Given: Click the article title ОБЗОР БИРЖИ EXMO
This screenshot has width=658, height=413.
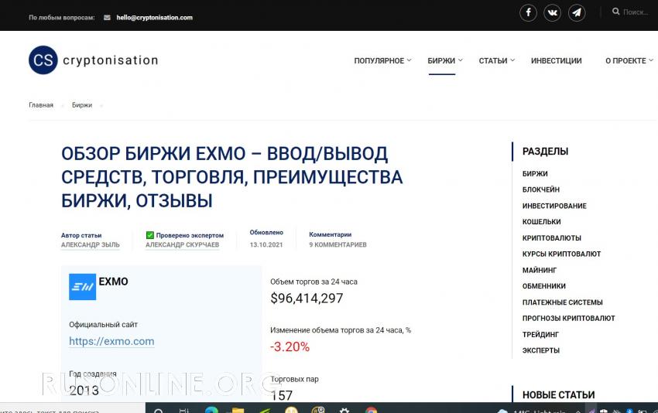Looking at the screenshot, I should point(231,177).
